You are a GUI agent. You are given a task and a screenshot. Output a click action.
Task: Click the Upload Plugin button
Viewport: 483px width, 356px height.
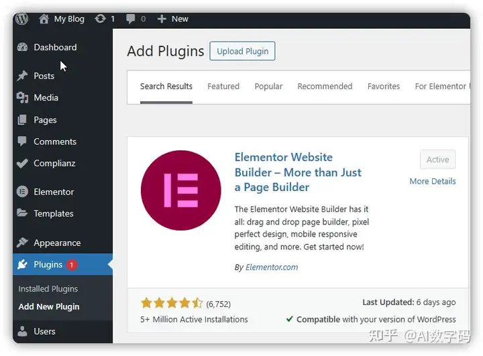[x=242, y=51]
